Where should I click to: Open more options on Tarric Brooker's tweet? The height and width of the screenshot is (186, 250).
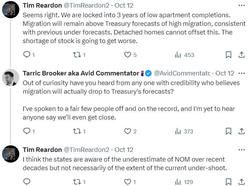pos(241,73)
